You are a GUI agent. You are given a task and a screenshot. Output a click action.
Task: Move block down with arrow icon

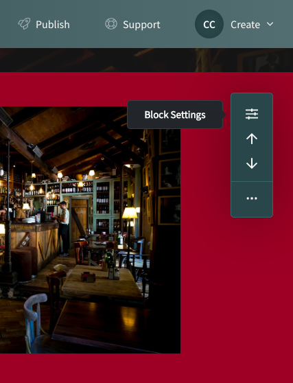252,163
